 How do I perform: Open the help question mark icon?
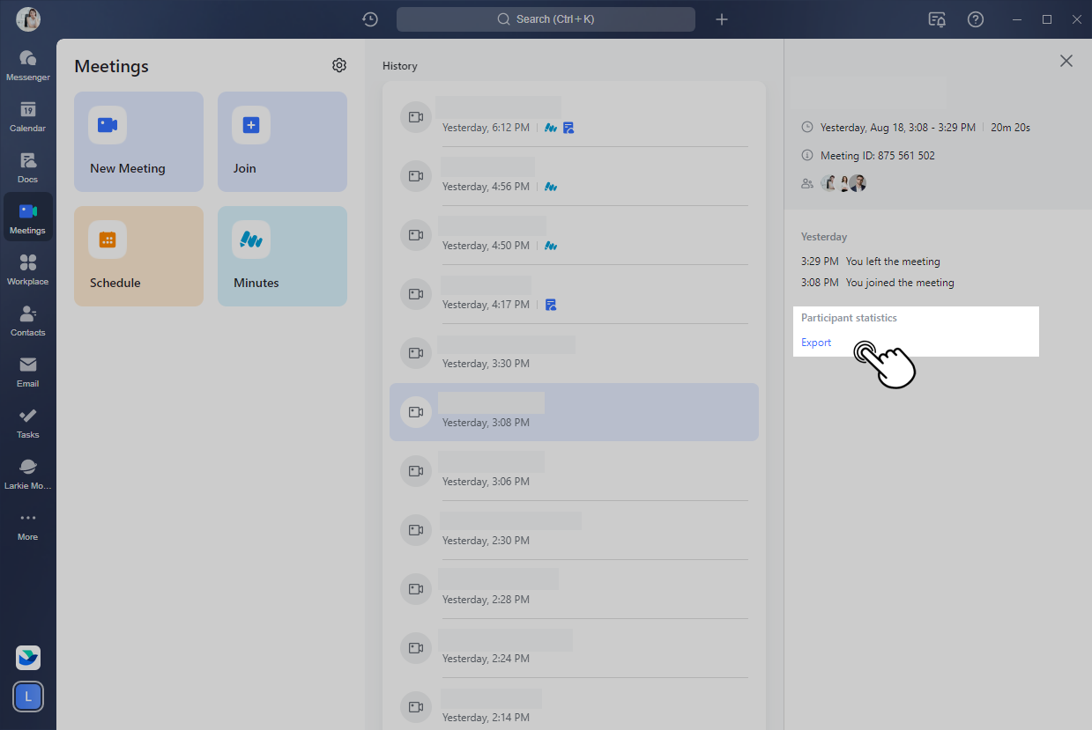(976, 19)
